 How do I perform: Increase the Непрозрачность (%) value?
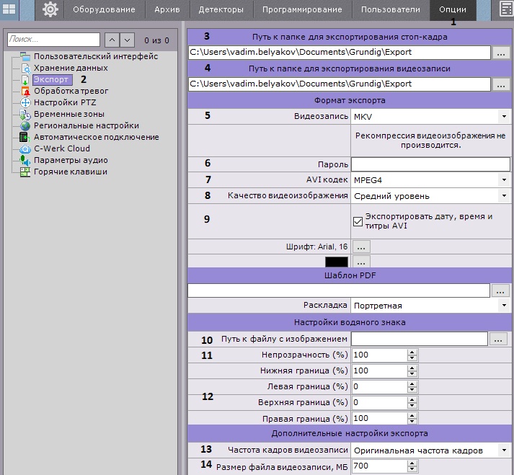412,352
